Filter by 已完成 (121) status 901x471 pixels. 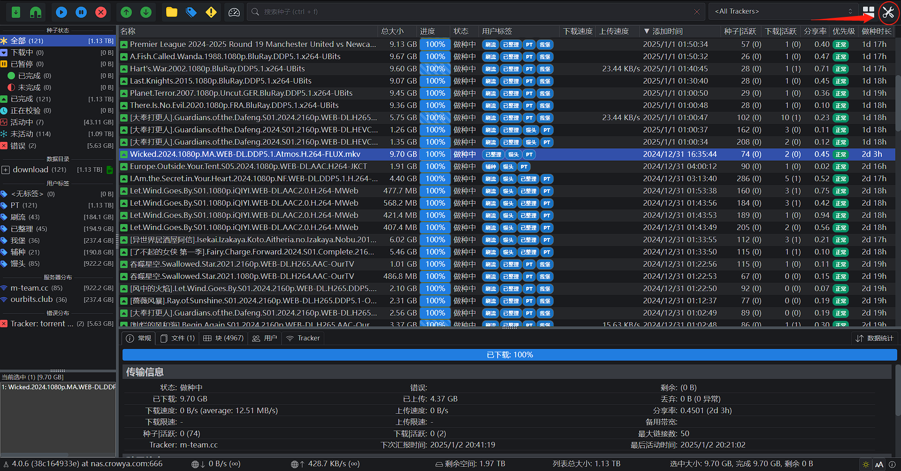coord(57,99)
